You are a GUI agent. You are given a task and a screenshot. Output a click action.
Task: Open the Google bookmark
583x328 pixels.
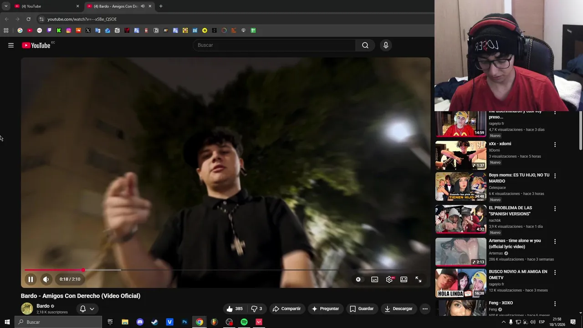pos(20,31)
